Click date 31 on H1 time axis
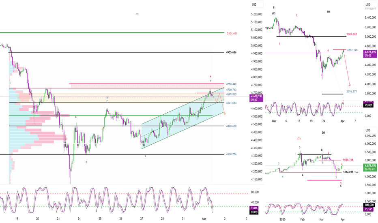 (x=183, y=219)
